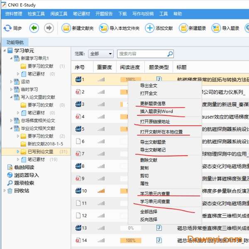Click the importance bars in row 1

101,79
